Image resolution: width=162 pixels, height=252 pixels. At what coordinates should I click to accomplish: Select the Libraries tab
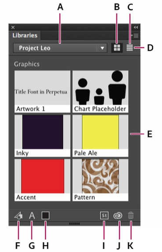(x=25, y=35)
